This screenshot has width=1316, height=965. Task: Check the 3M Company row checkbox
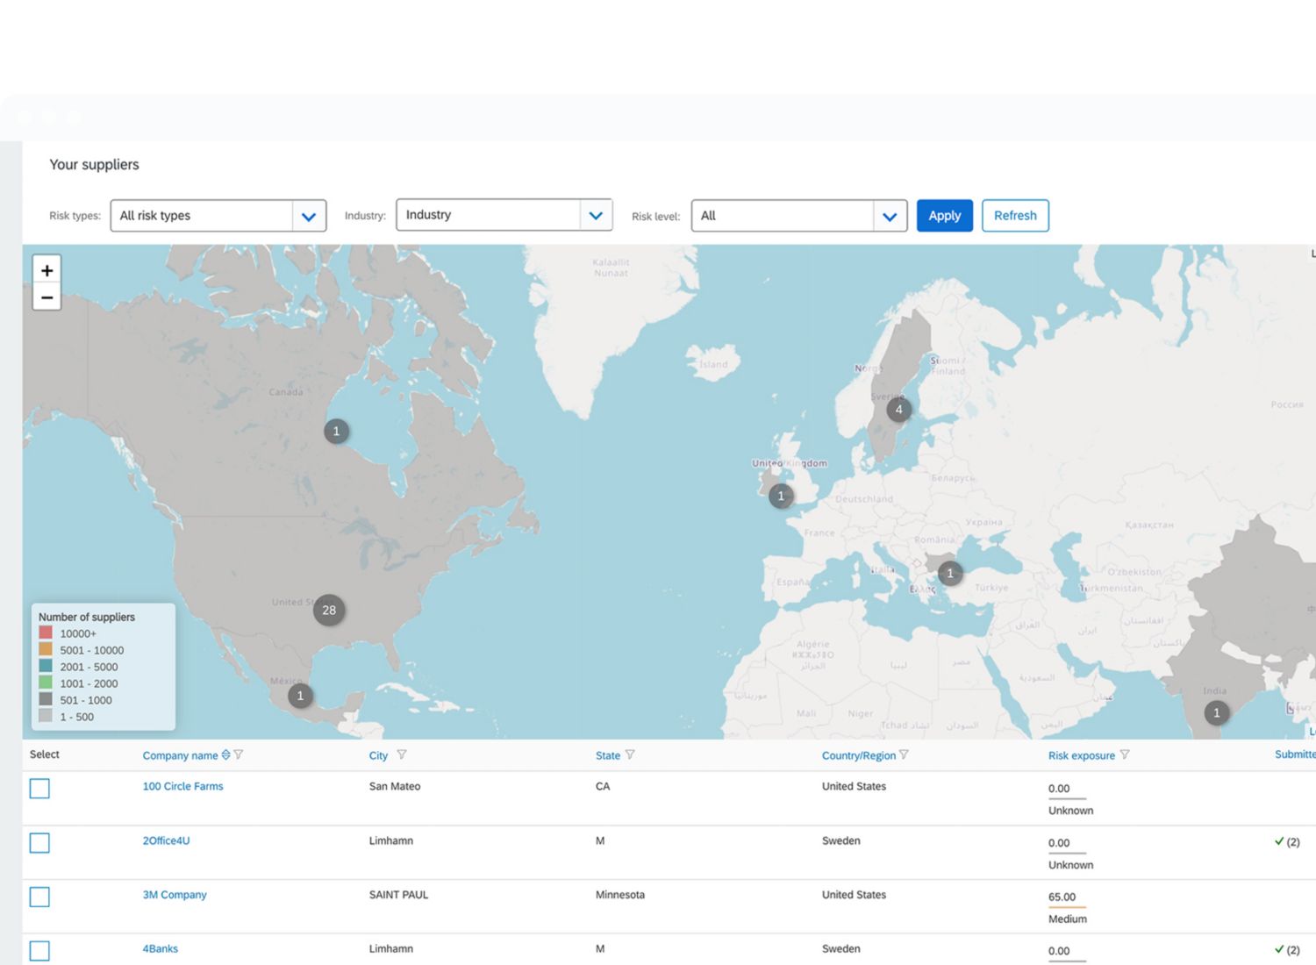click(39, 897)
